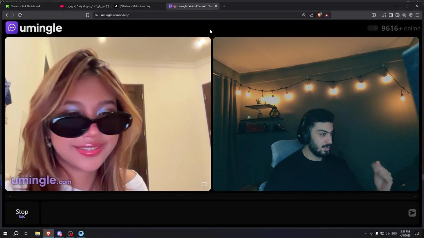This screenshot has width=424, height=238.
Task: Open the media playlist music icon
Action: [384, 15]
